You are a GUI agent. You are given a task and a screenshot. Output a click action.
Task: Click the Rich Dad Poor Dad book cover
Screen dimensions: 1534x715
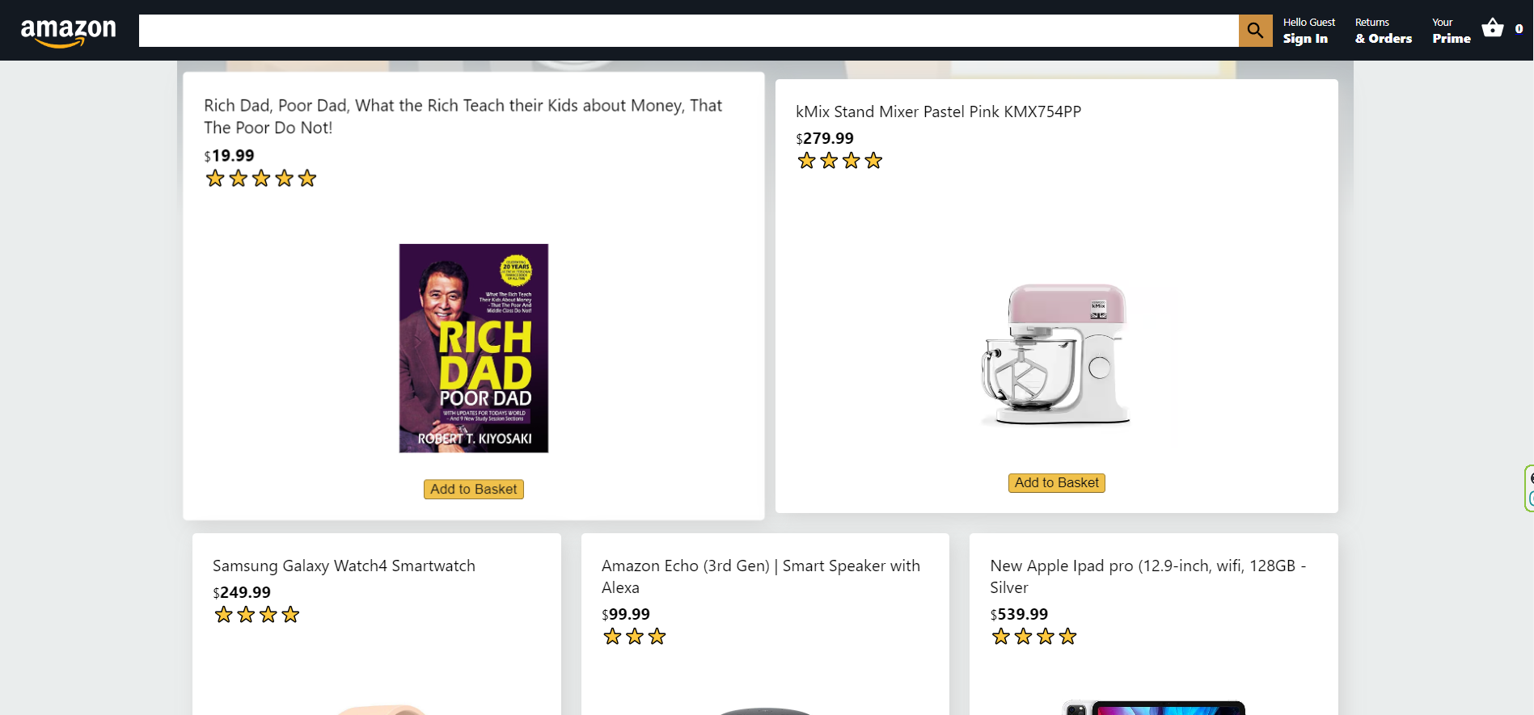tap(473, 348)
